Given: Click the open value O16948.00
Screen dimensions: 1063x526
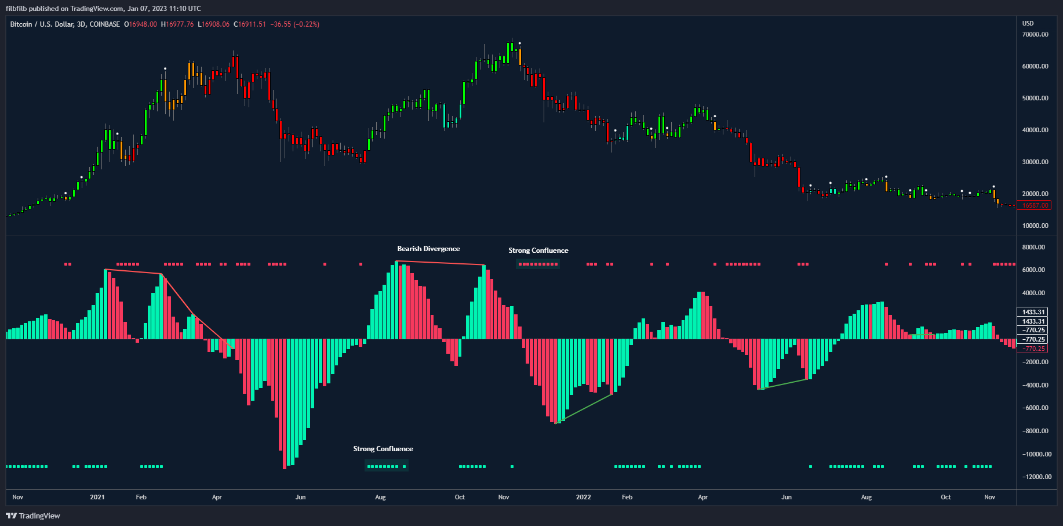Looking at the screenshot, I should click(x=141, y=24).
